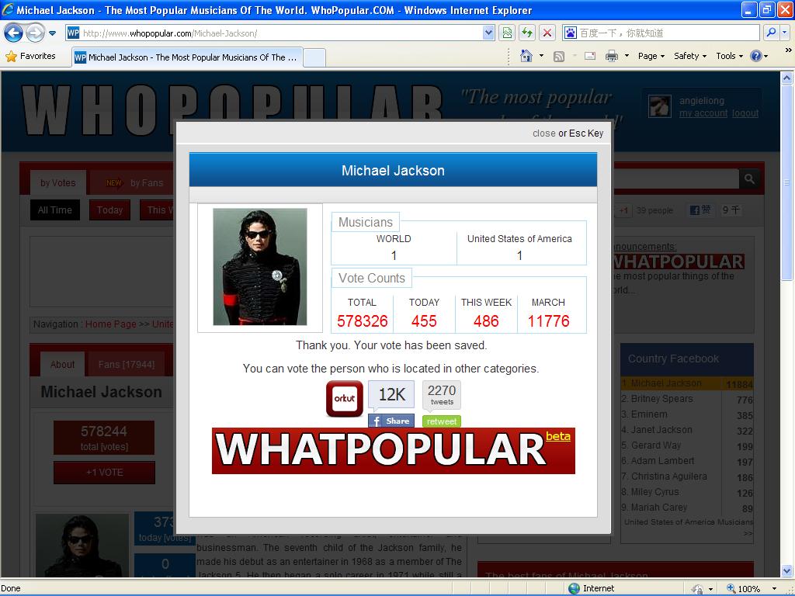
Task: Switch to the Michael Jackson browser tab
Action: pyautogui.click(x=185, y=57)
